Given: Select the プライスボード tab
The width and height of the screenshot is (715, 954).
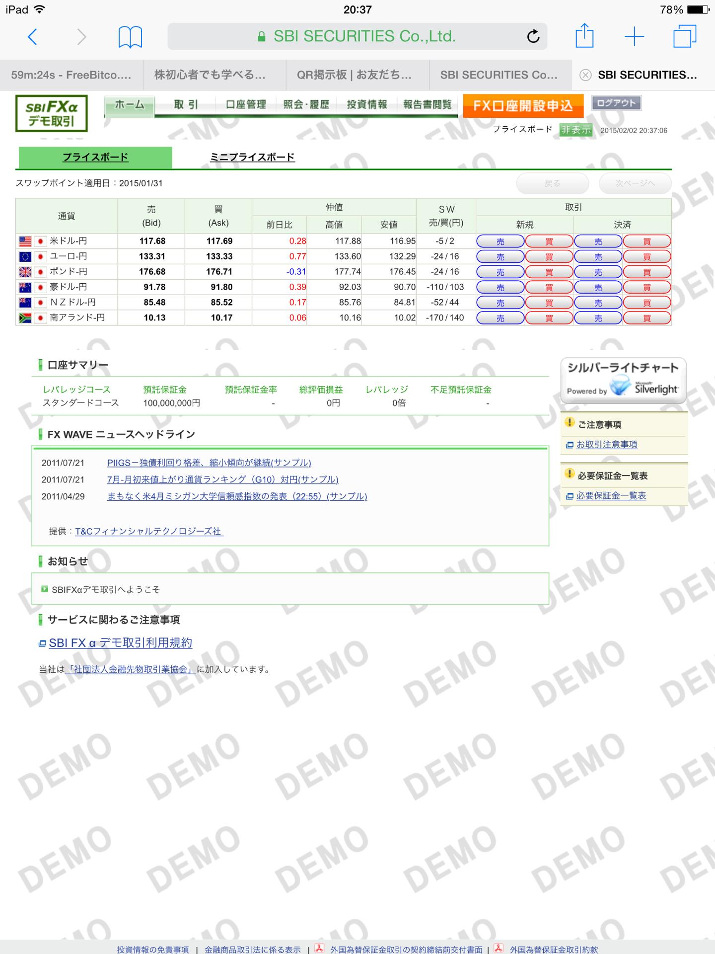Looking at the screenshot, I should pyautogui.click(x=95, y=158).
